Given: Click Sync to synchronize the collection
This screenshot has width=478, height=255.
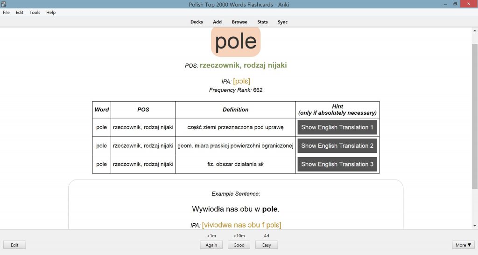Looking at the screenshot, I should coord(282,22).
